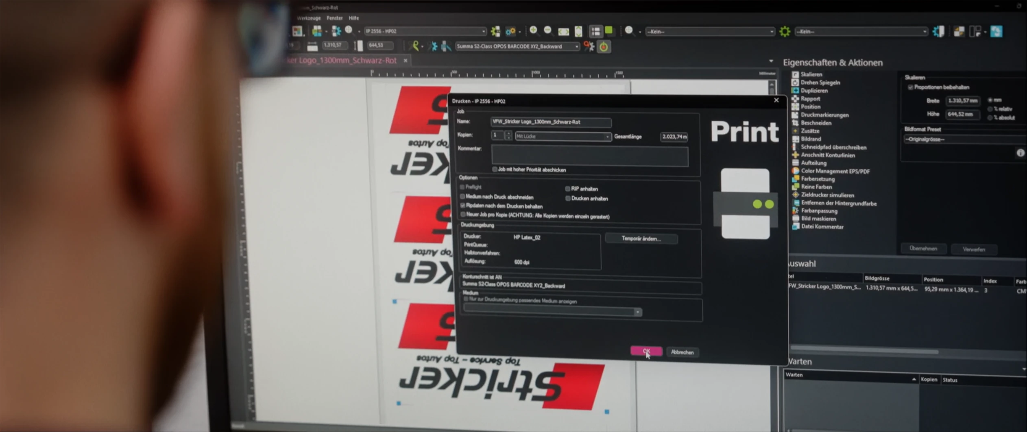This screenshot has width=1027, height=432.
Task: Open the Fenster menu
Action: [334, 18]
